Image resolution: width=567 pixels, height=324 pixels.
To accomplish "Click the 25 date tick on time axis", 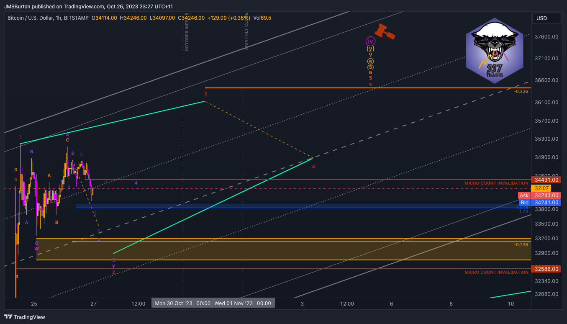I will coord(34,303).
